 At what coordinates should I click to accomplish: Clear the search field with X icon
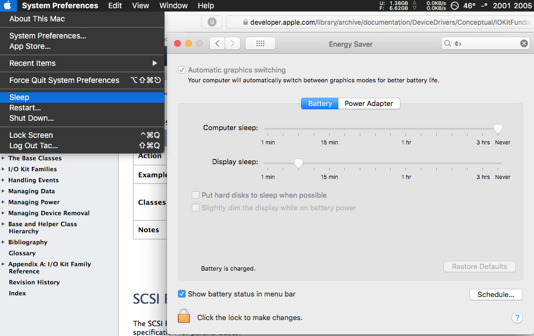(524, 43)
